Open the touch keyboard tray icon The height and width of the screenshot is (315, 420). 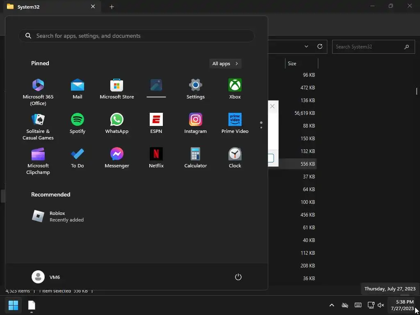click(358, 305)
